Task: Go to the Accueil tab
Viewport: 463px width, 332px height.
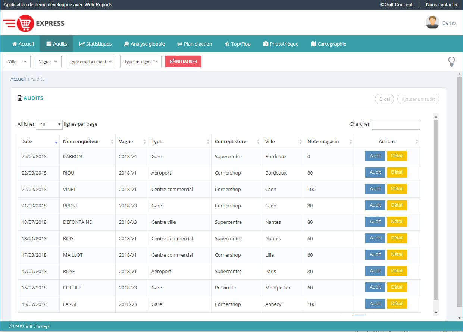Action: [23, 44]
